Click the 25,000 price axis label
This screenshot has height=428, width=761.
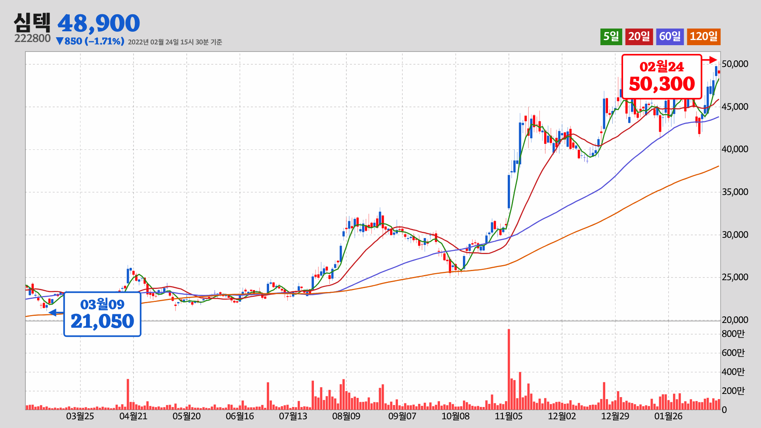(735, 277)
